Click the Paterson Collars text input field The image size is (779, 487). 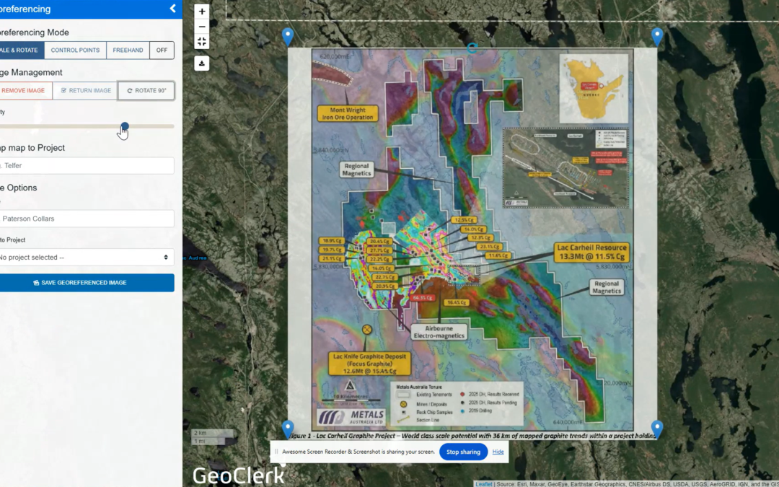point(87,219)
